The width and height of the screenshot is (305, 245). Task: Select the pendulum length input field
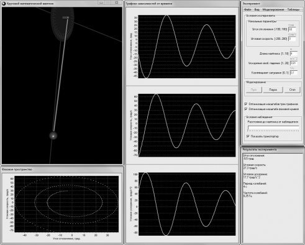294,53
